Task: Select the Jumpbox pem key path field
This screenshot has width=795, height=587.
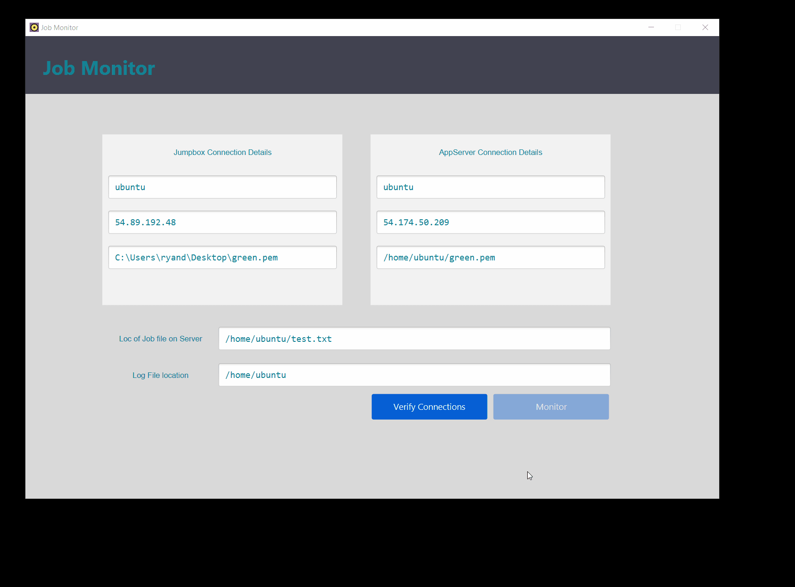Action: point(222,257)
